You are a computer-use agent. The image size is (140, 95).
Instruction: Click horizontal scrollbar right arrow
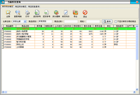134,92
